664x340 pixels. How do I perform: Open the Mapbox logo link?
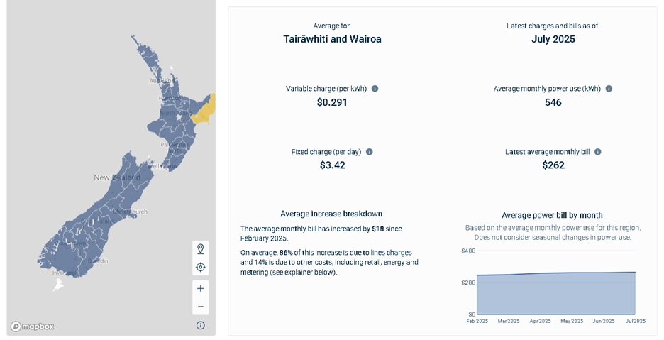click(x=33, y=327)
